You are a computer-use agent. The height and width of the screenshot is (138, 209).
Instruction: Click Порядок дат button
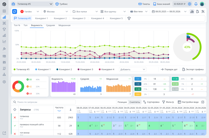point(169,69)
